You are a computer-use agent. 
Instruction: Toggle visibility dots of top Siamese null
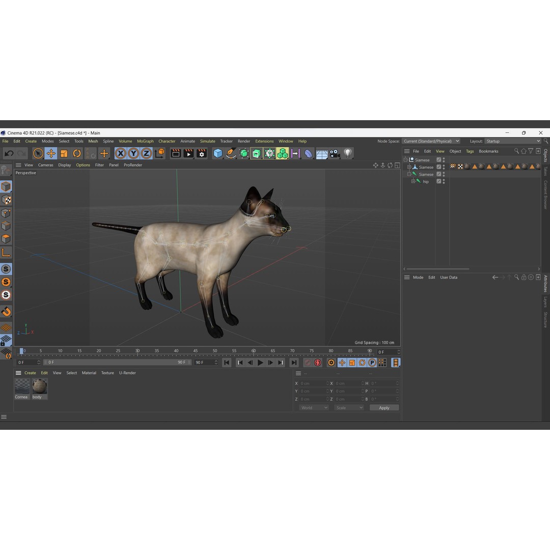444,159
